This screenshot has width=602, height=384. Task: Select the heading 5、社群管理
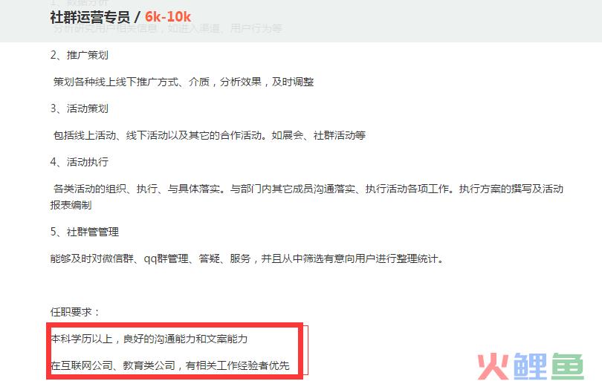(x=85, y=232)
